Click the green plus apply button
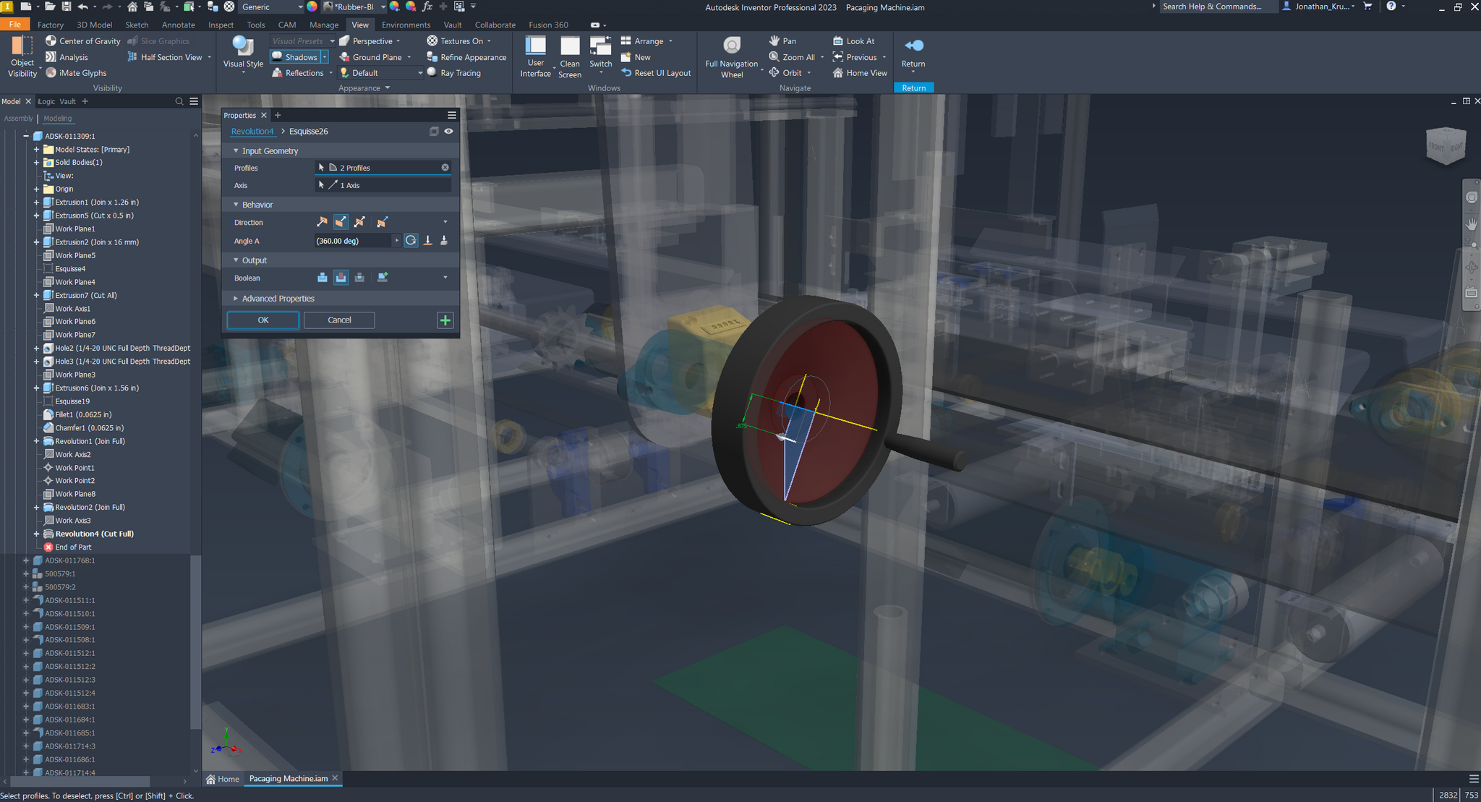 coord(445,320)
